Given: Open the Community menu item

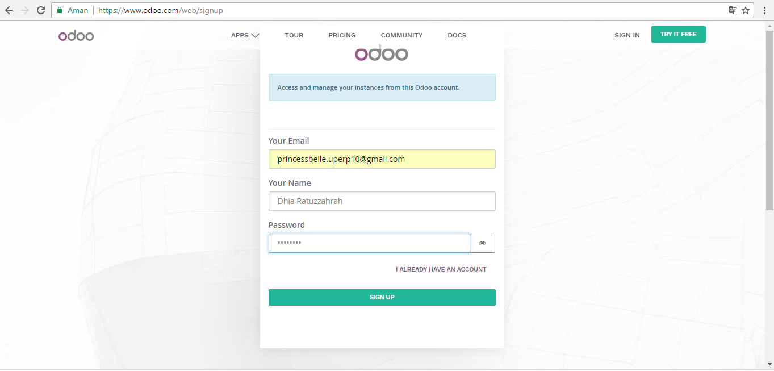Looking at the screenshot, I should tap(401, 35).
